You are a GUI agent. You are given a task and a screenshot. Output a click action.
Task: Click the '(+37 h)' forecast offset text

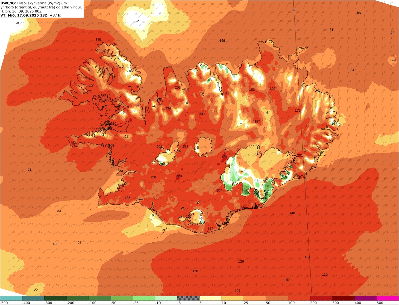click(x=55, y=15)
